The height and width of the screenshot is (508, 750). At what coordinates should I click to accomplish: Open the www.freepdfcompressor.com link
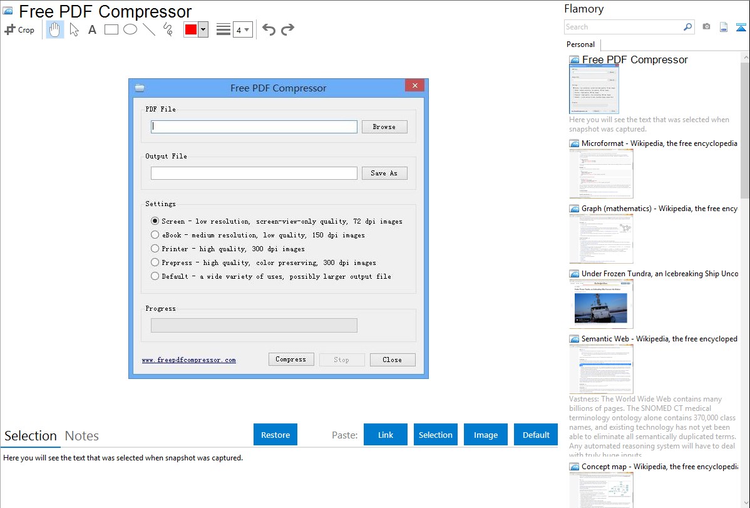(x=189, y=360)
